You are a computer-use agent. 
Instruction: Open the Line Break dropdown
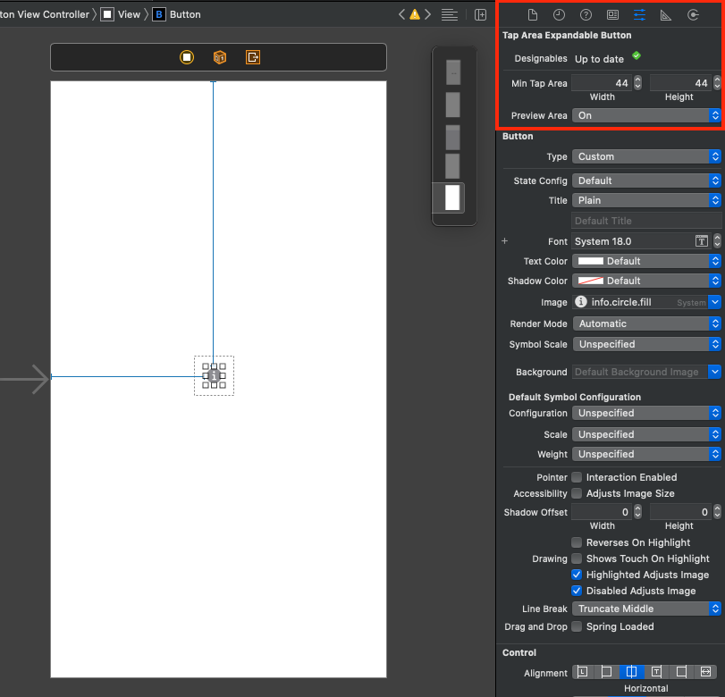coord(646,609)
